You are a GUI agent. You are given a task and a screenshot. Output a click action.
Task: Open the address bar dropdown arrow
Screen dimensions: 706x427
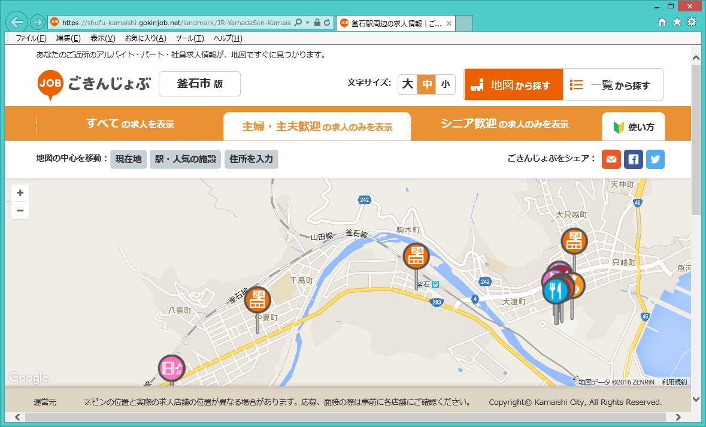(x=308, y=23)
